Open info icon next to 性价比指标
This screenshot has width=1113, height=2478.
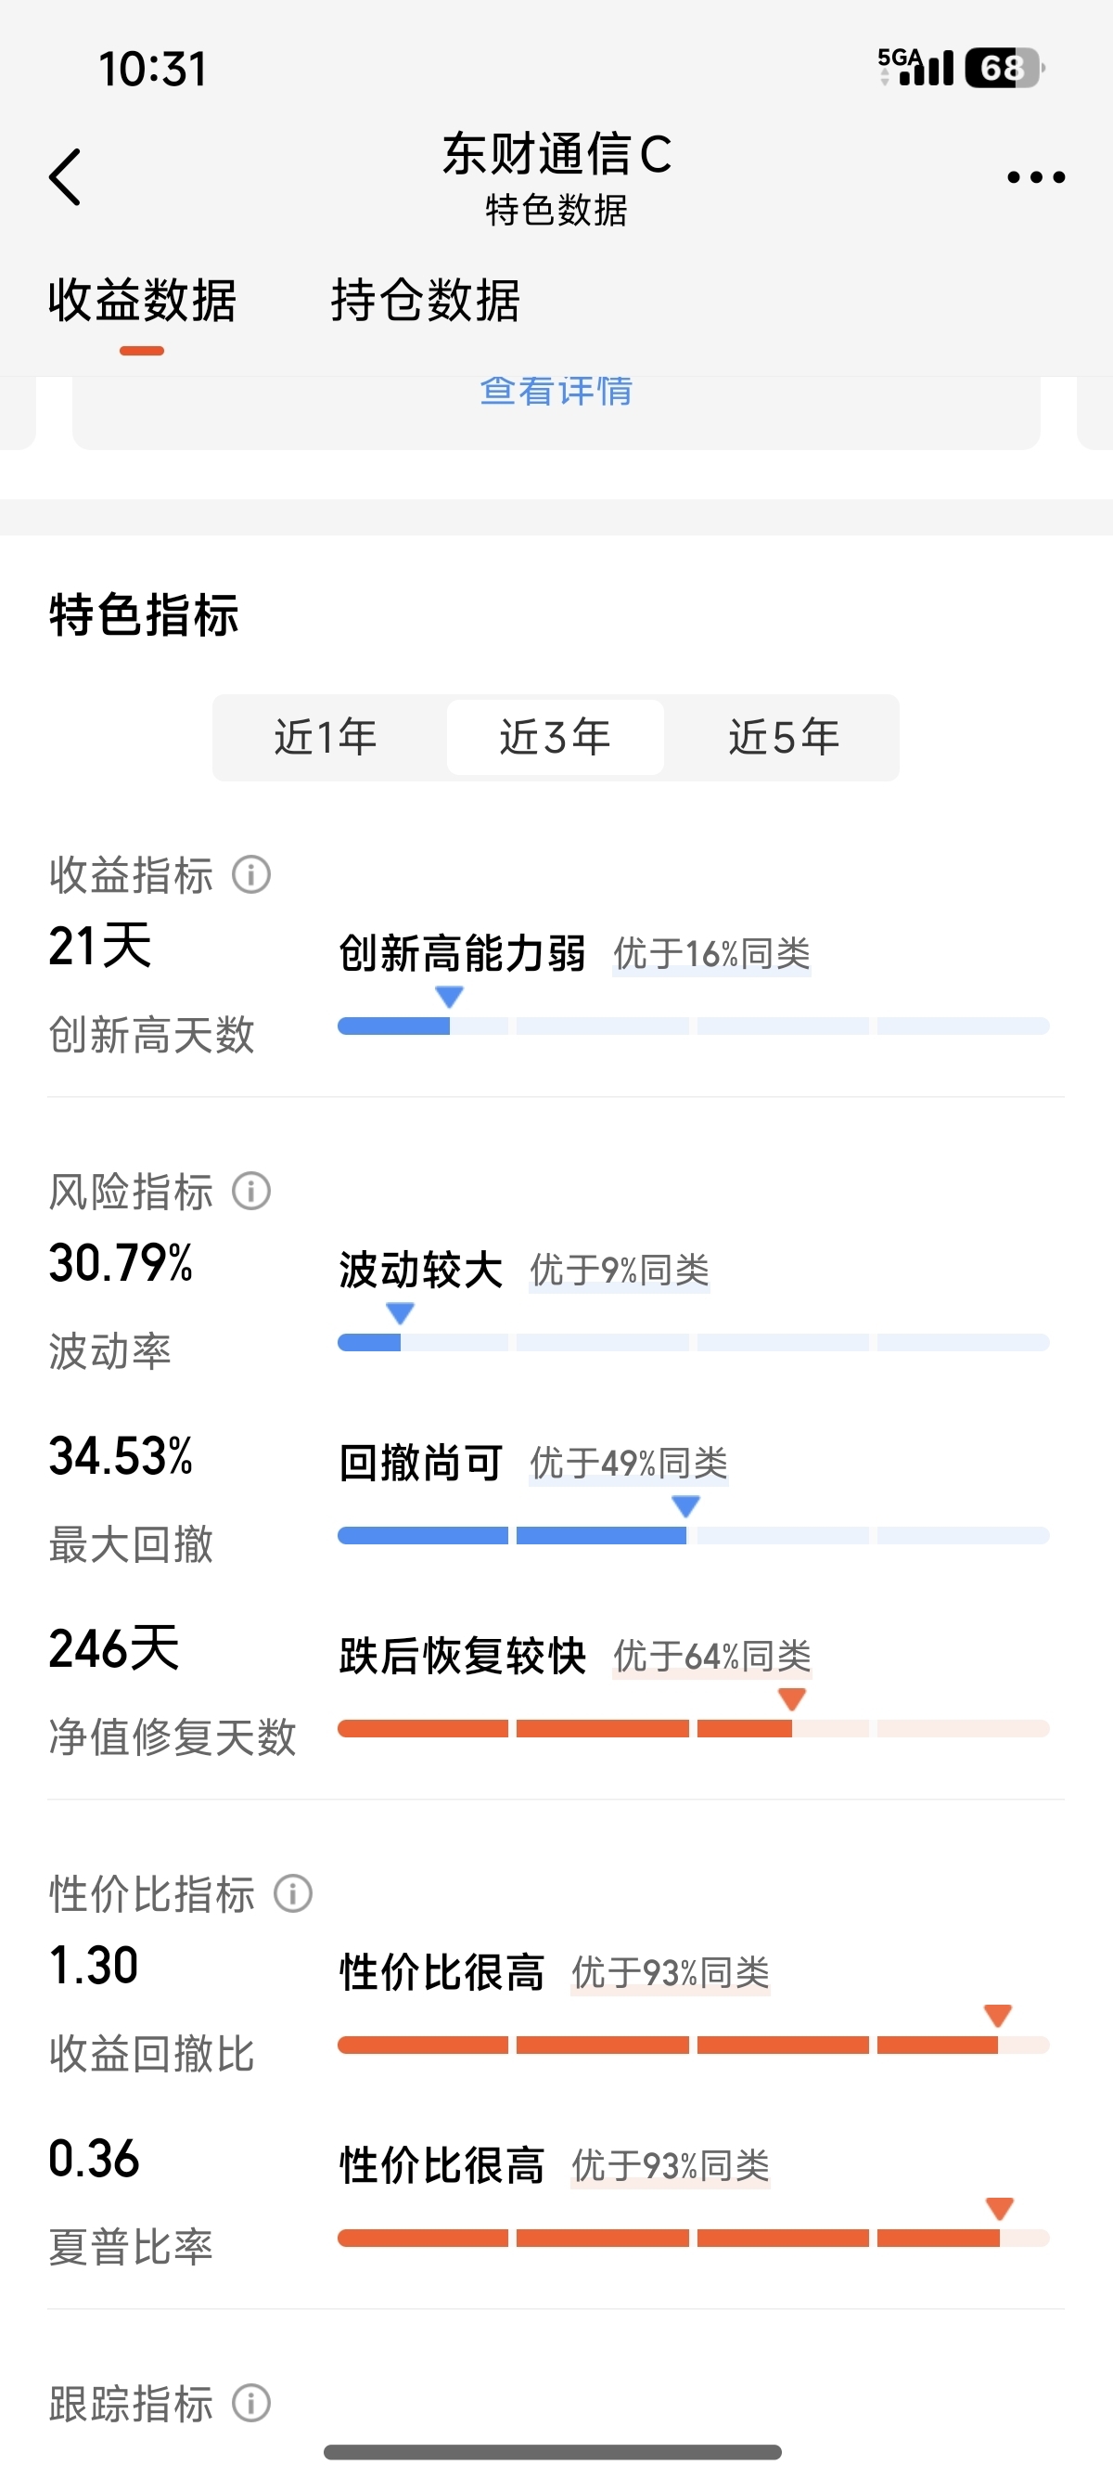click(x=293, y=1893)
